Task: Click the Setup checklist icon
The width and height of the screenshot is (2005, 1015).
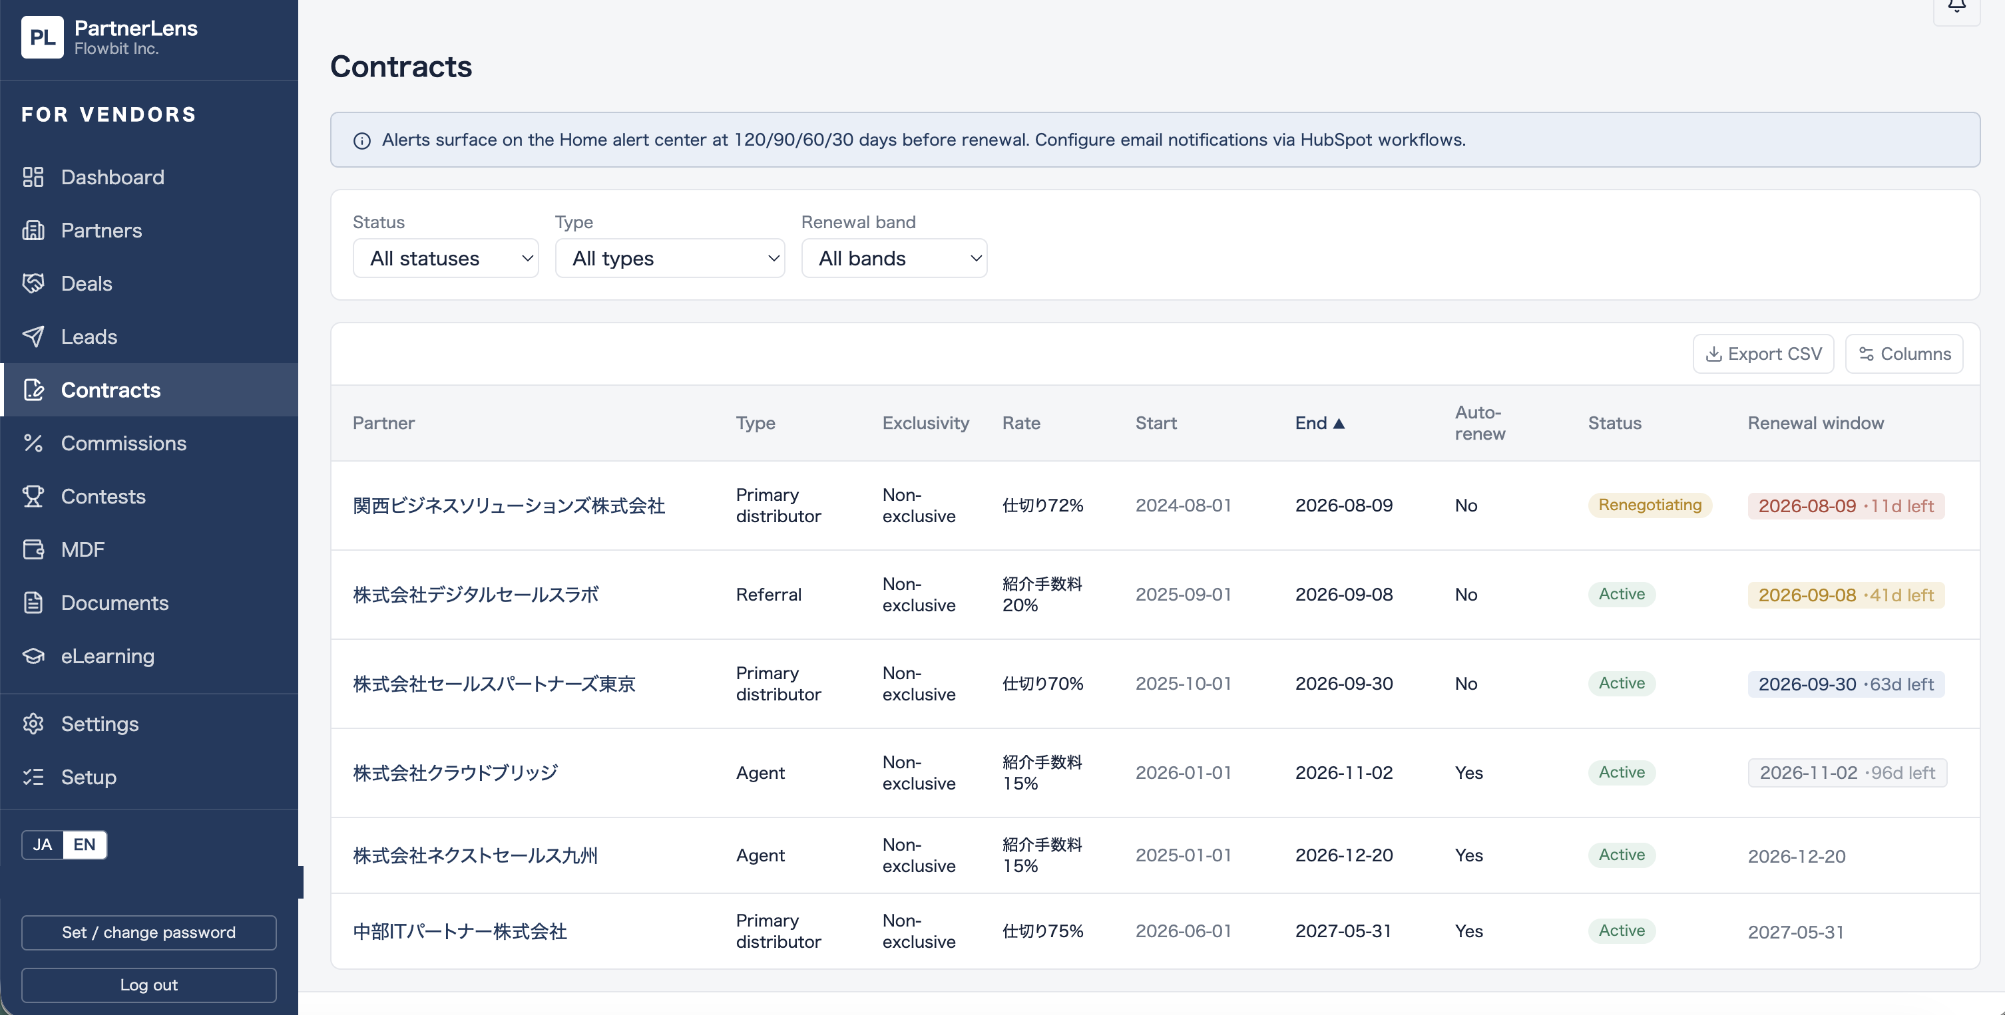Action: pos(33,777)
